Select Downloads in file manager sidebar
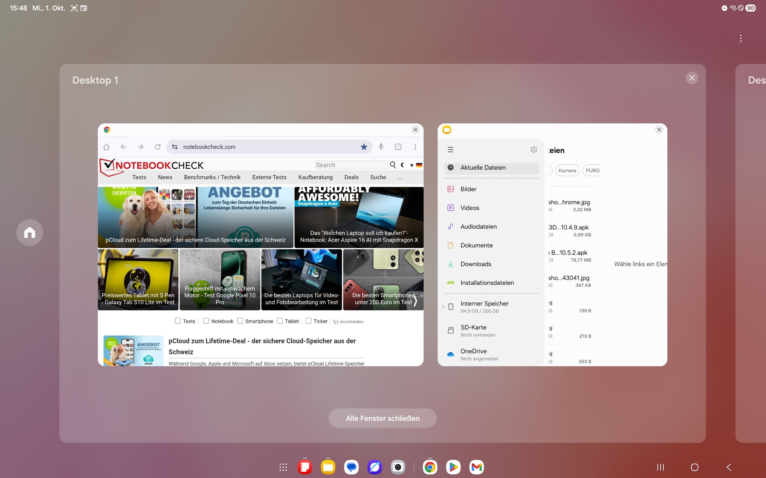Image resolution: width=766 pixels, height=478 pixels. tap(475, 264)
